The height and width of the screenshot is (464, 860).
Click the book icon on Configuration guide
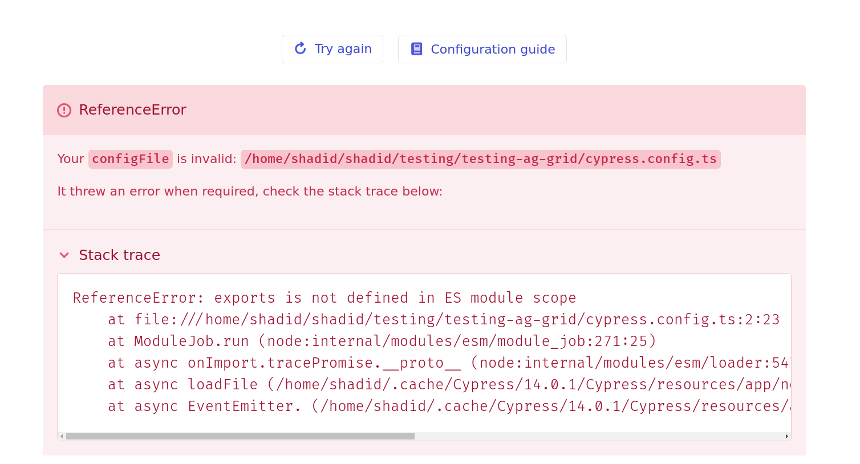416,49
